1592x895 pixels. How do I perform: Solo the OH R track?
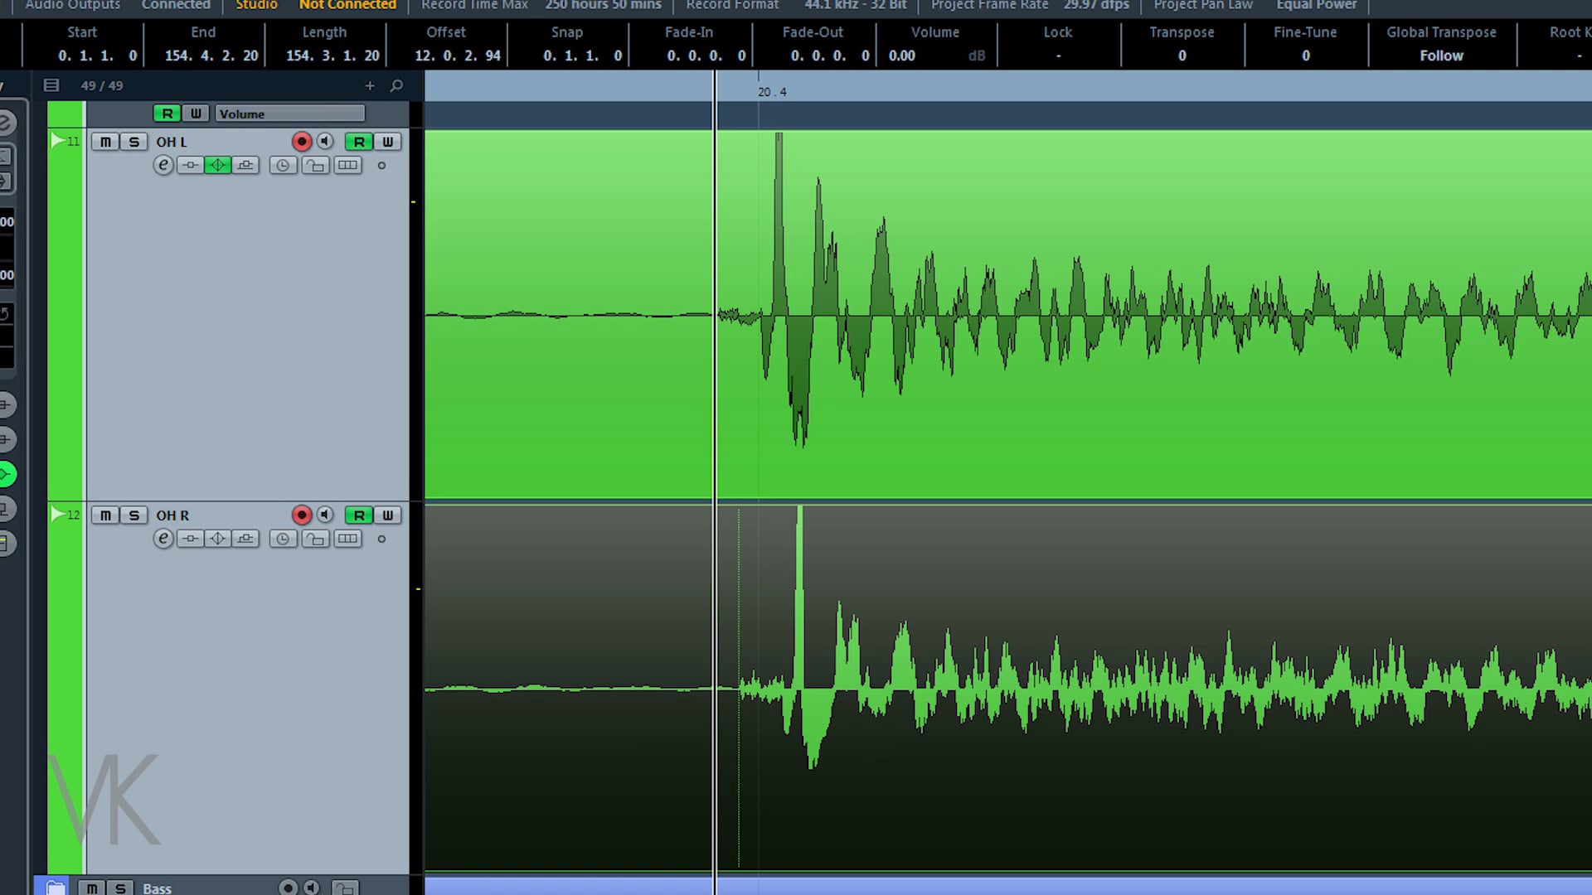click(133, 515)
